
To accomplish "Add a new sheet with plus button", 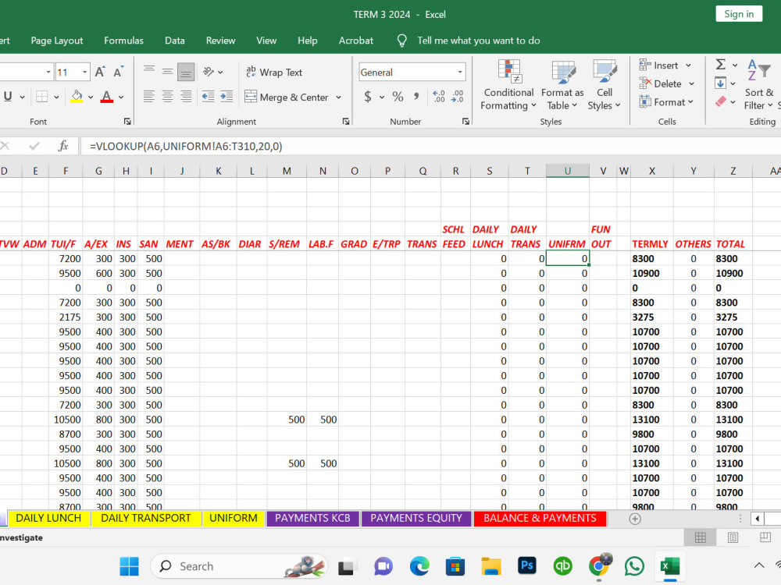I will (634, 519).
